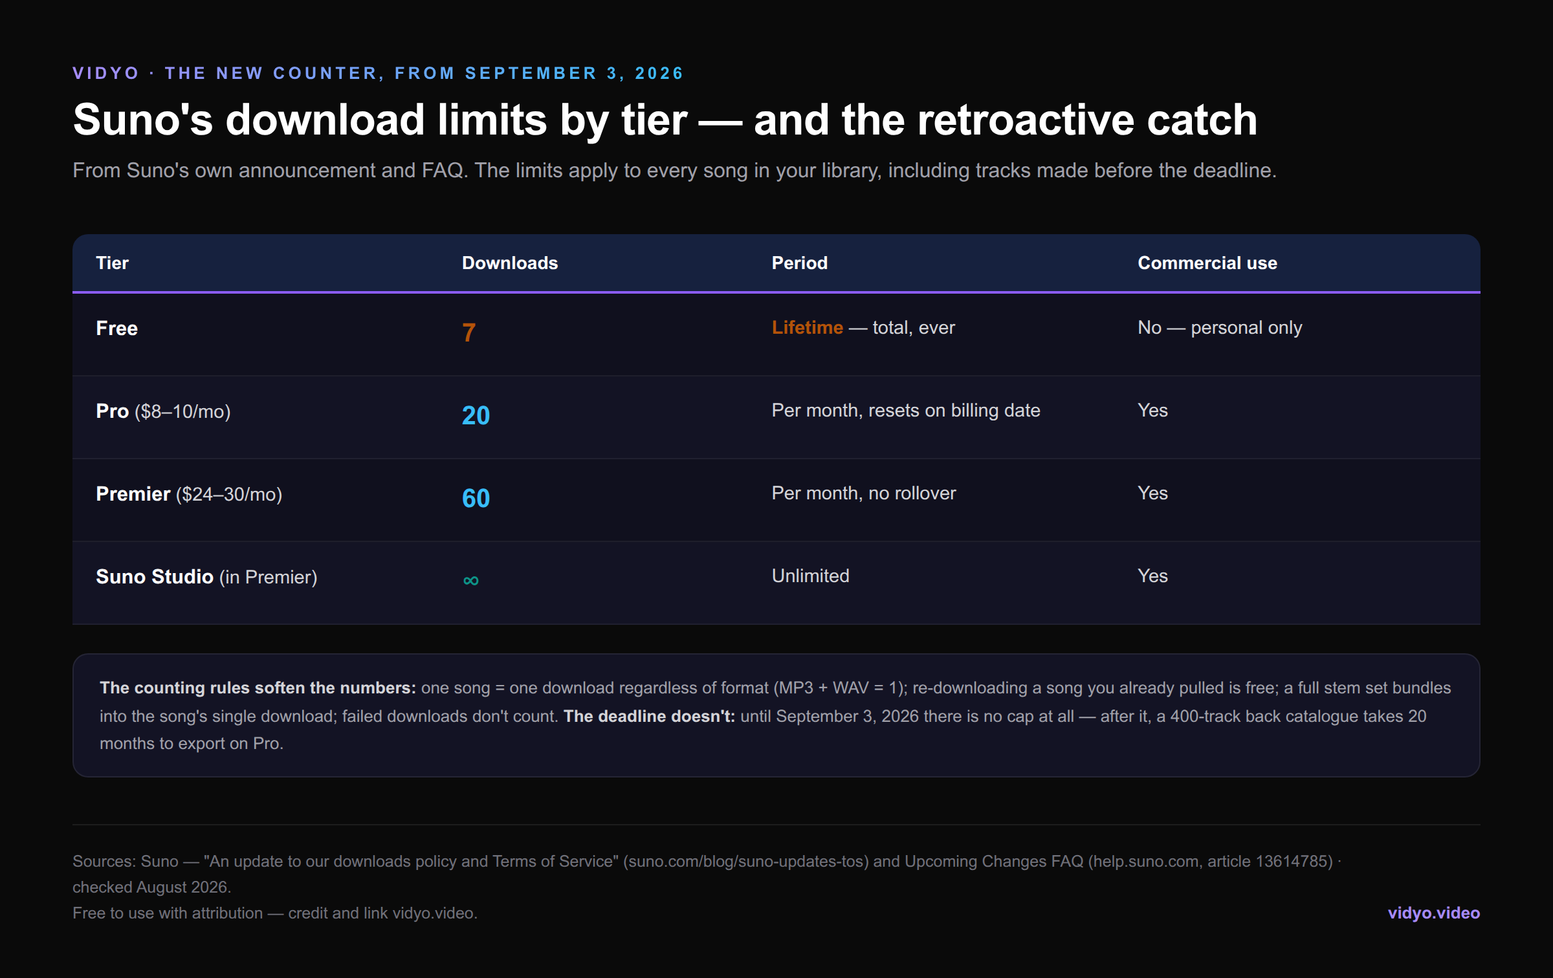Viewport: 1553px width, 978px height.
Task: Click the 'Unlimited' period cell
Action: 810,576
